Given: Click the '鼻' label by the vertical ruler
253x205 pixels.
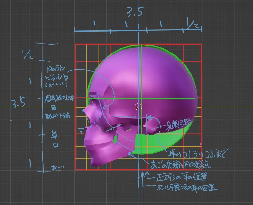Looking at the screenshot, I should 55,134.
